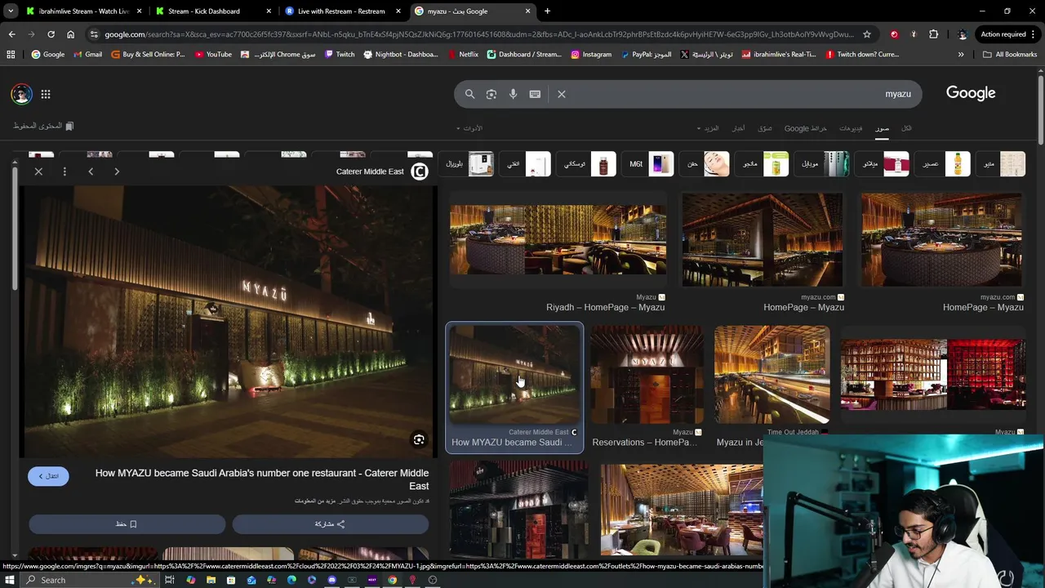Switch to ibrahimlive Stream browser tab

83,11
